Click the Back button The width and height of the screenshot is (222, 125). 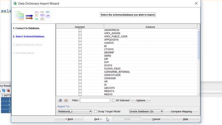pyautogui.click(x=69, y=119)
